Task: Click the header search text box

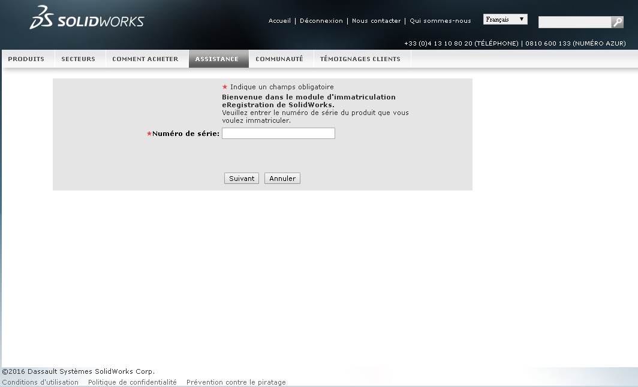Action: tap(574, 22)
